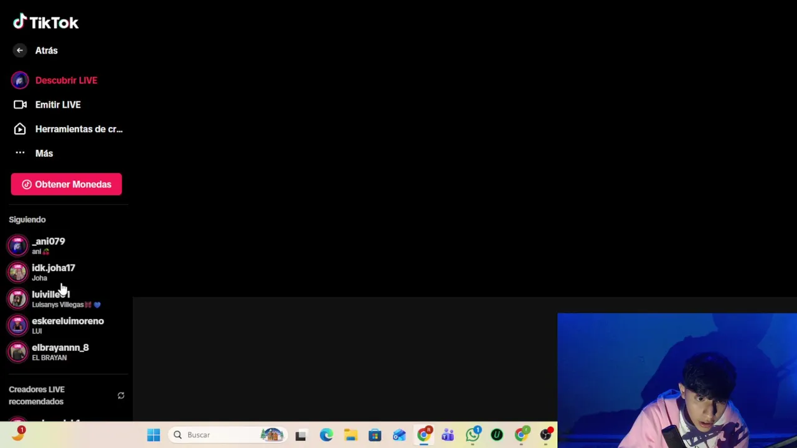The height and width of the screenshot is (448, 797).
Task: Open Outlook from the taskbar
Action: pyautogui.click(x=399, y=435)
